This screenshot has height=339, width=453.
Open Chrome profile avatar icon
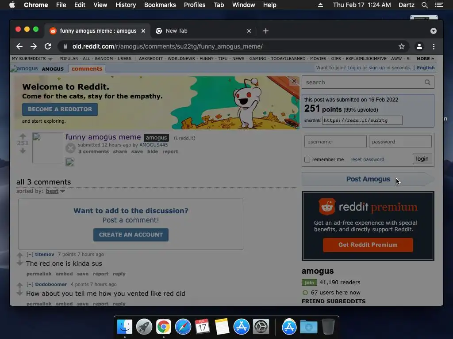click(x=419, y=46)
